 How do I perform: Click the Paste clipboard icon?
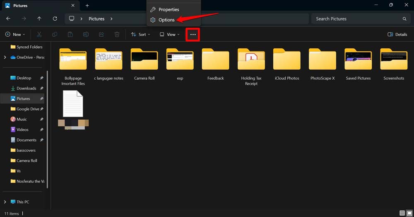pos(70,35)
